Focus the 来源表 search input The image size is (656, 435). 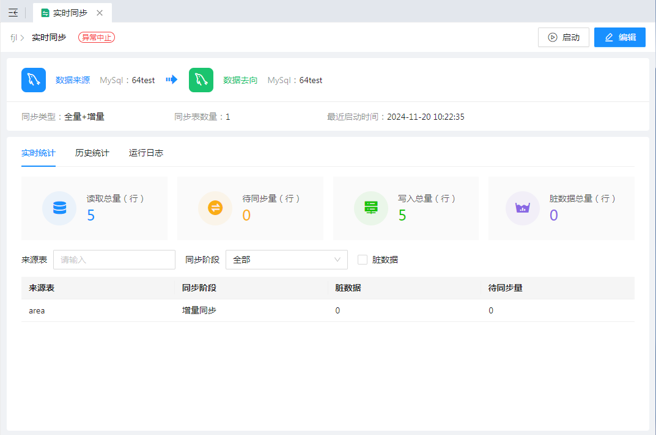114,260
